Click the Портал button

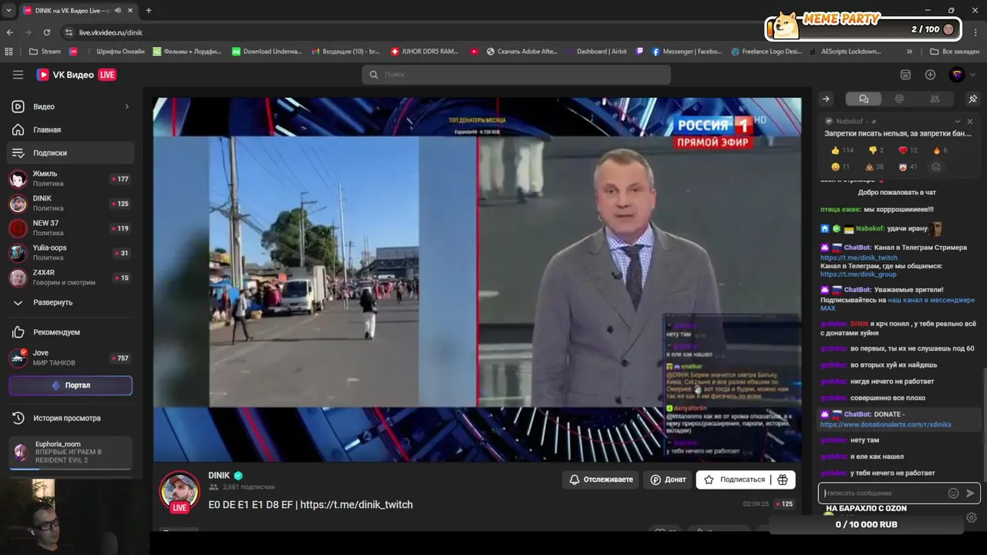70,385
